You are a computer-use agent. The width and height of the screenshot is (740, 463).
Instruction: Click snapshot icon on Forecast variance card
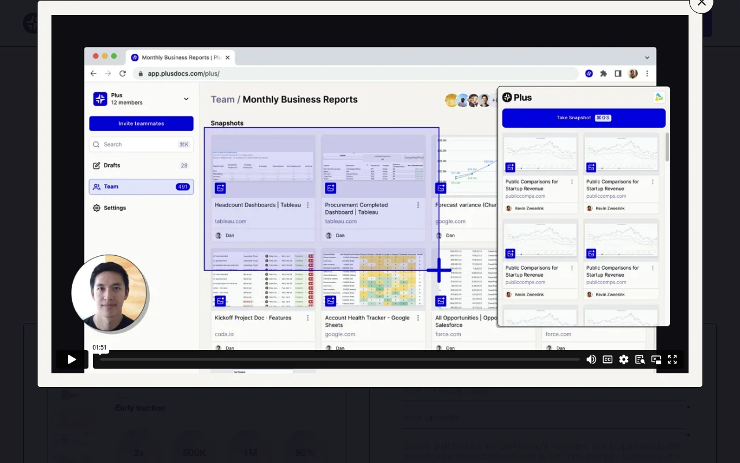pyautogui.click(x=441, y=188)
